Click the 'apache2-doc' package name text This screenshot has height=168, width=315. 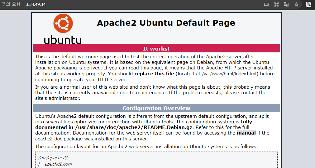(x=49, y=139)
